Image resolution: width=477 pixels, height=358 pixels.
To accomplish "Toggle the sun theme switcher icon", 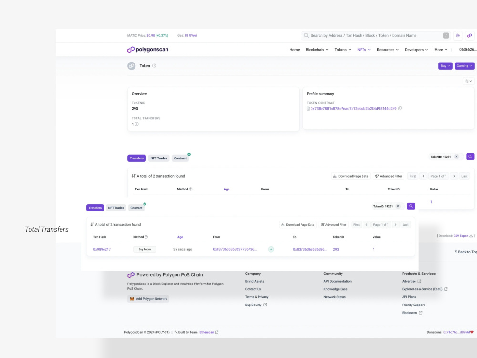I will click(458, 36).
